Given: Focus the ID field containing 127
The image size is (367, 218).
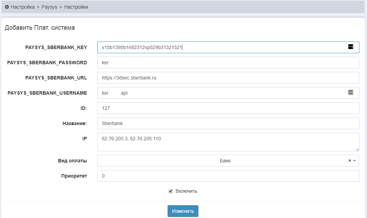Looking at the screenshot, I should [x=228, y=108].
